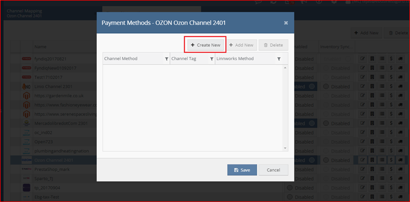Screen dimensions: 410x202
Task: Open dollar icon for plumbingandheatingnation row
Action: pos(391,151)
